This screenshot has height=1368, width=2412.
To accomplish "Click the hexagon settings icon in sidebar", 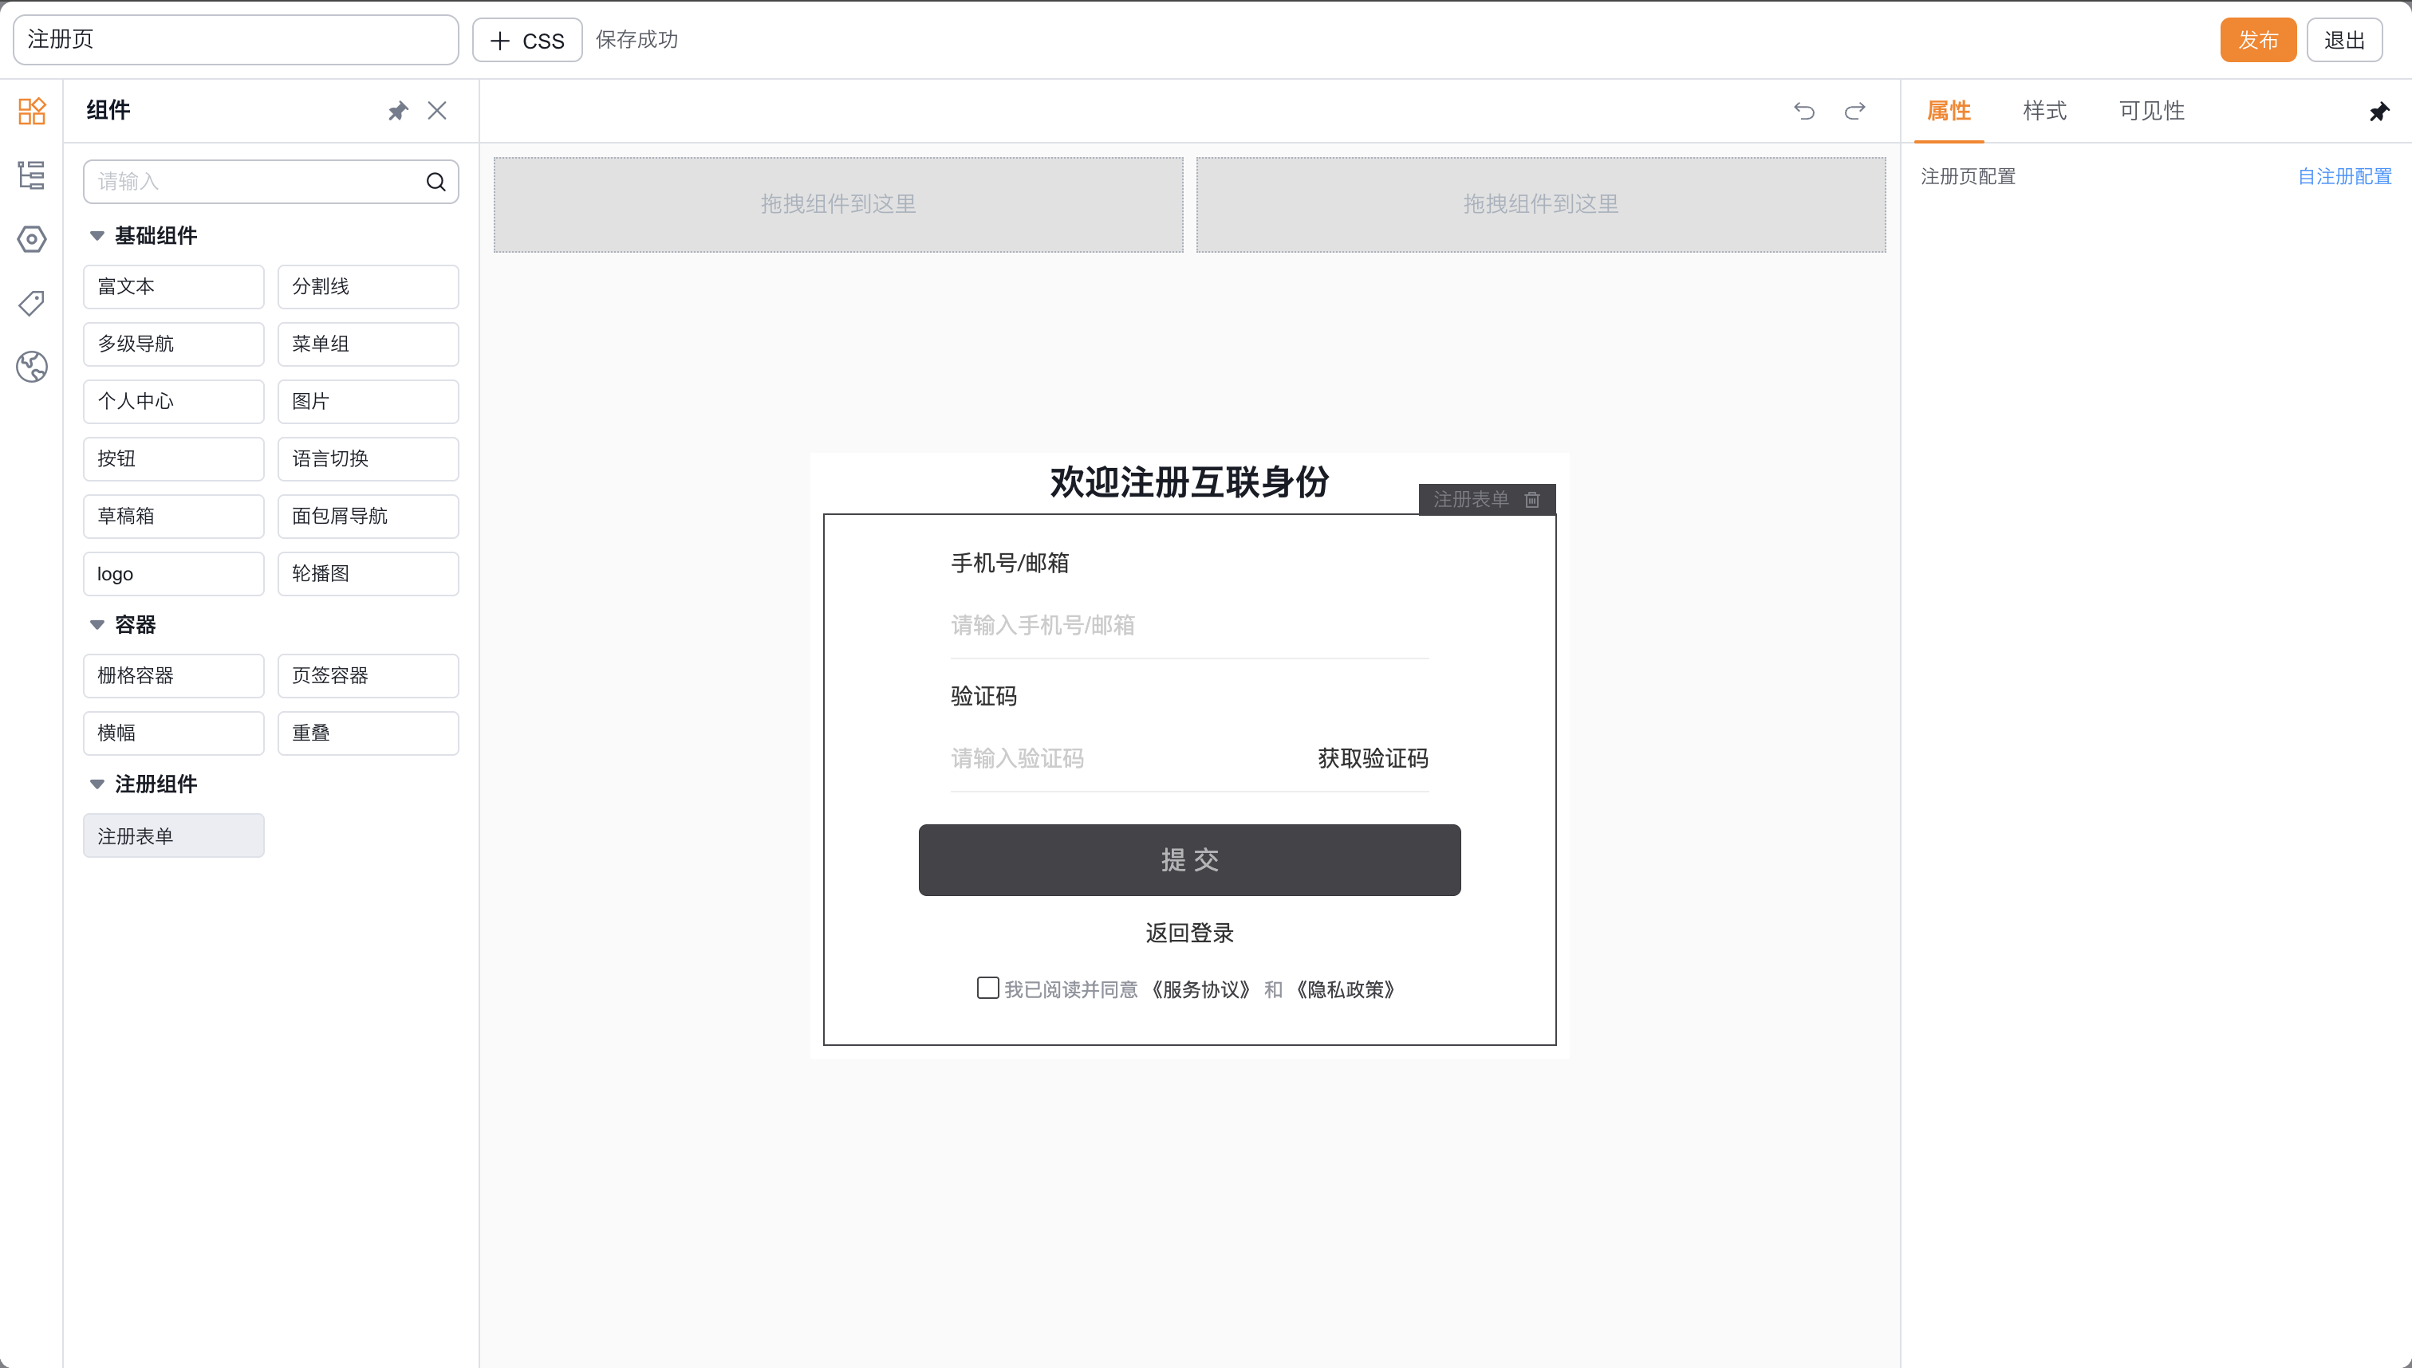I will coord(31,238).
